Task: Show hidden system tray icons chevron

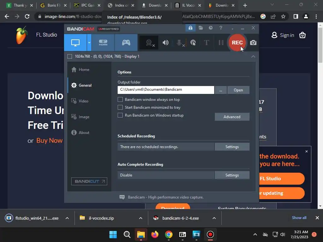Action: pos(255,234)
